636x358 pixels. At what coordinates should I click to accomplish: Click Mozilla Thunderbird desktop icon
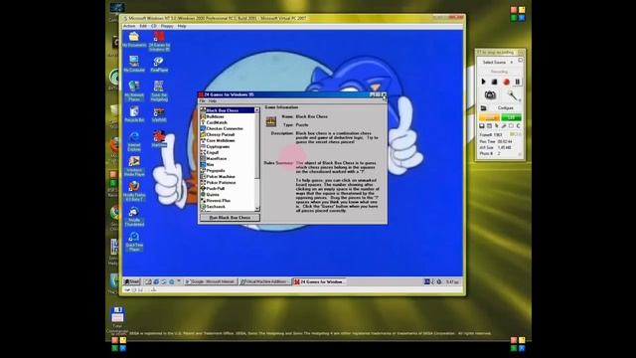click(134, 217)
